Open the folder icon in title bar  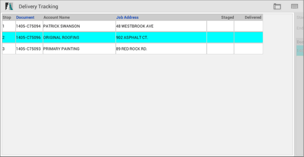[277, 6]
